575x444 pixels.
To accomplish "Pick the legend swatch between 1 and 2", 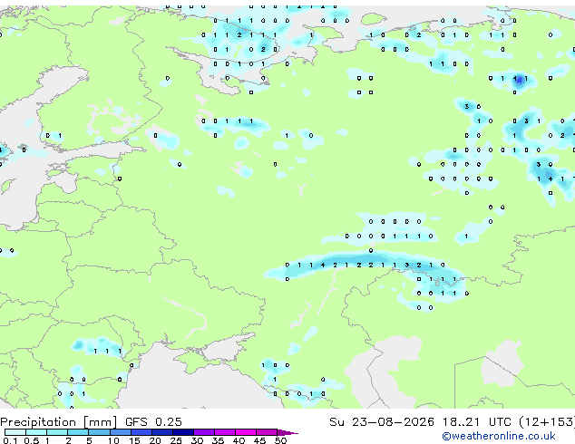I will [57, 432].
